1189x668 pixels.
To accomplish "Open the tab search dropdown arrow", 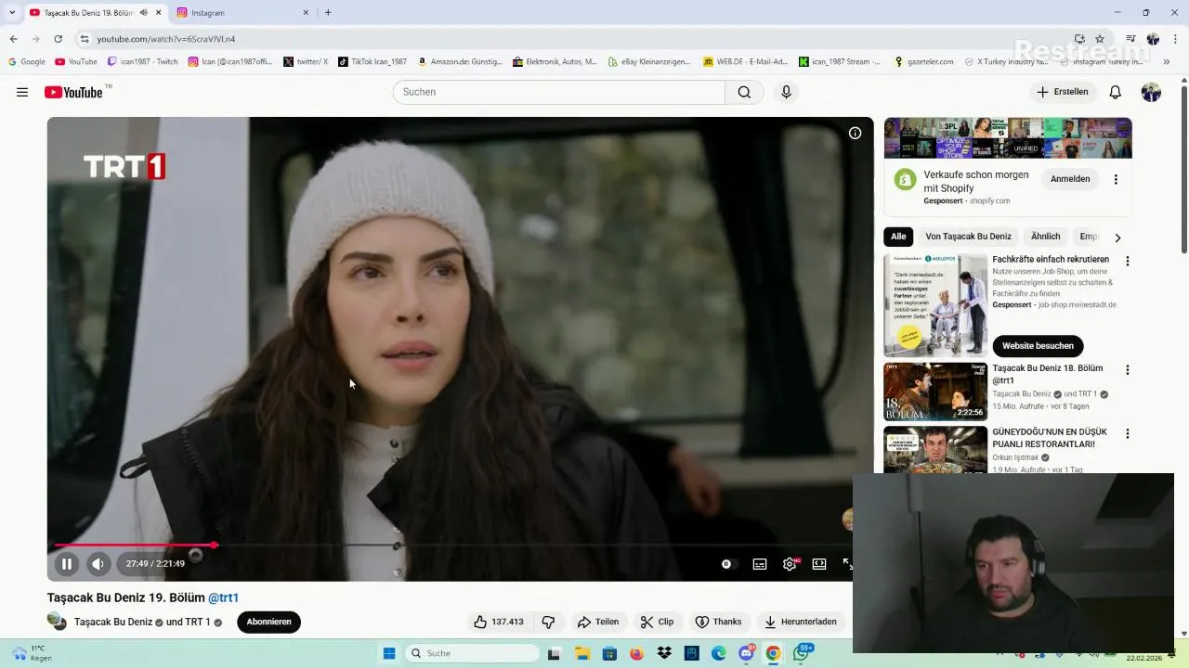I will coord(11,13).
